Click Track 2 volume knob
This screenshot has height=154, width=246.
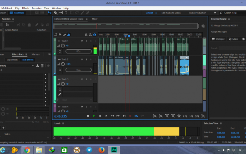coord(63,64)
